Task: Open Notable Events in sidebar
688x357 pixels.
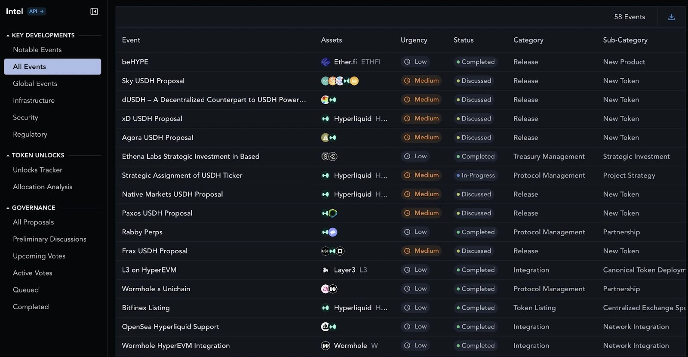Action: (x=37, y=50)
